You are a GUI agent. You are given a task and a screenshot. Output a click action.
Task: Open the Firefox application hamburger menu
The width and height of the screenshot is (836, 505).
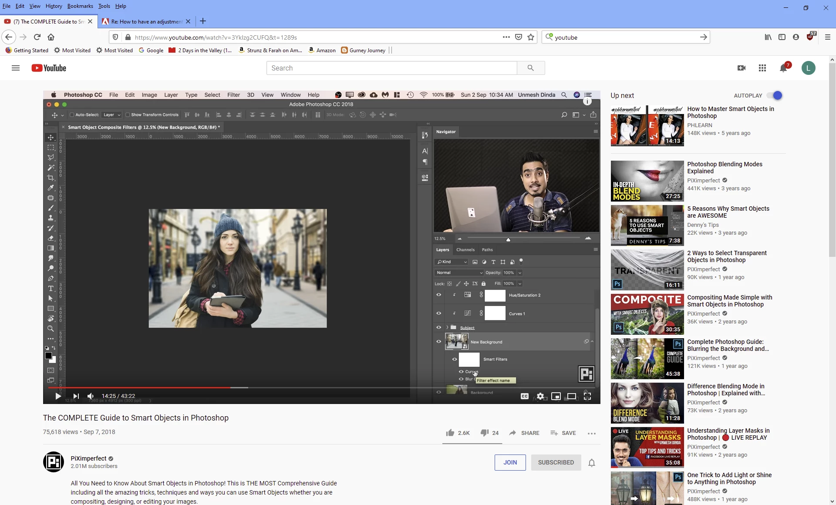828,37
